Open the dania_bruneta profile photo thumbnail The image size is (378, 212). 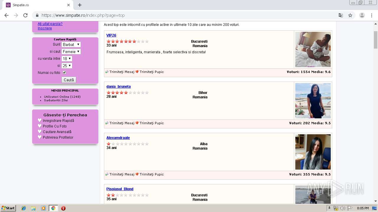[x=313, y=101]
